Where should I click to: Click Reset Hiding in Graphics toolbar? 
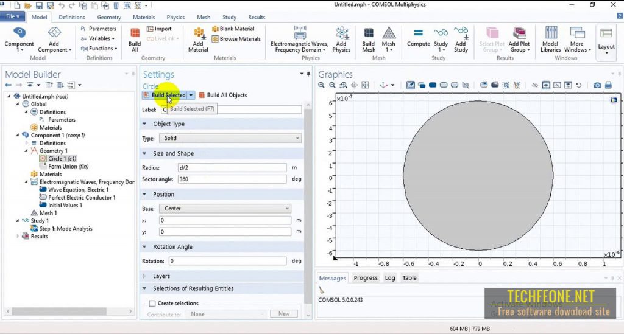click(x=579, y=85)
